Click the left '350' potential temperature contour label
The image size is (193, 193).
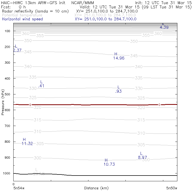click(x=28, y=41)
